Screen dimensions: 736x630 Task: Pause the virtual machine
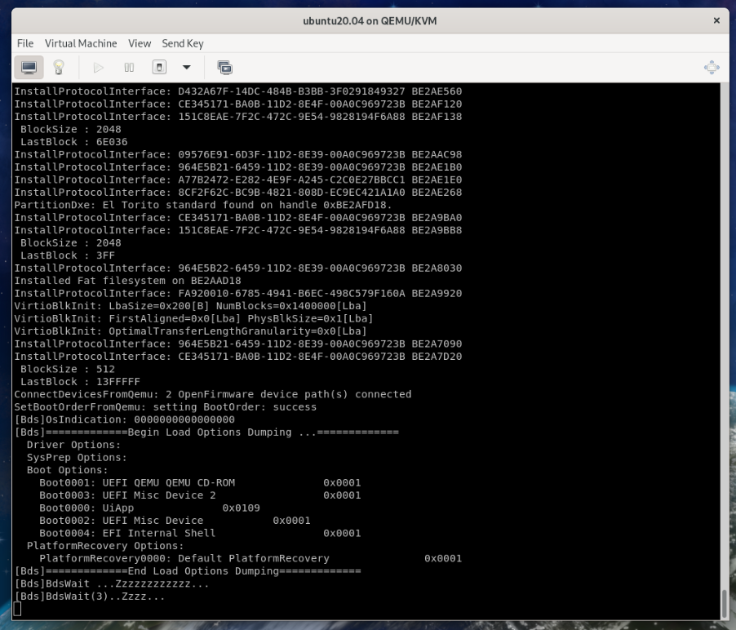(x=129, y=68)
